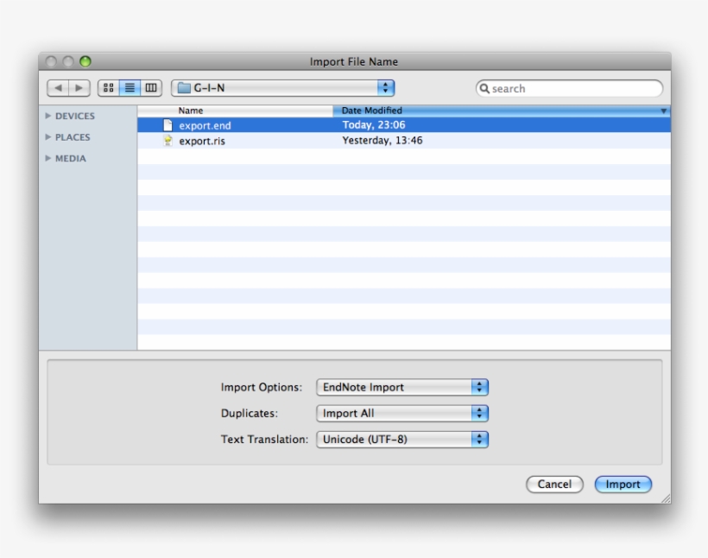This screenshot has height=558, width=708.
Task: Click the magnifier icon in search
Action: pyautogui.click(x=484, y=89)
